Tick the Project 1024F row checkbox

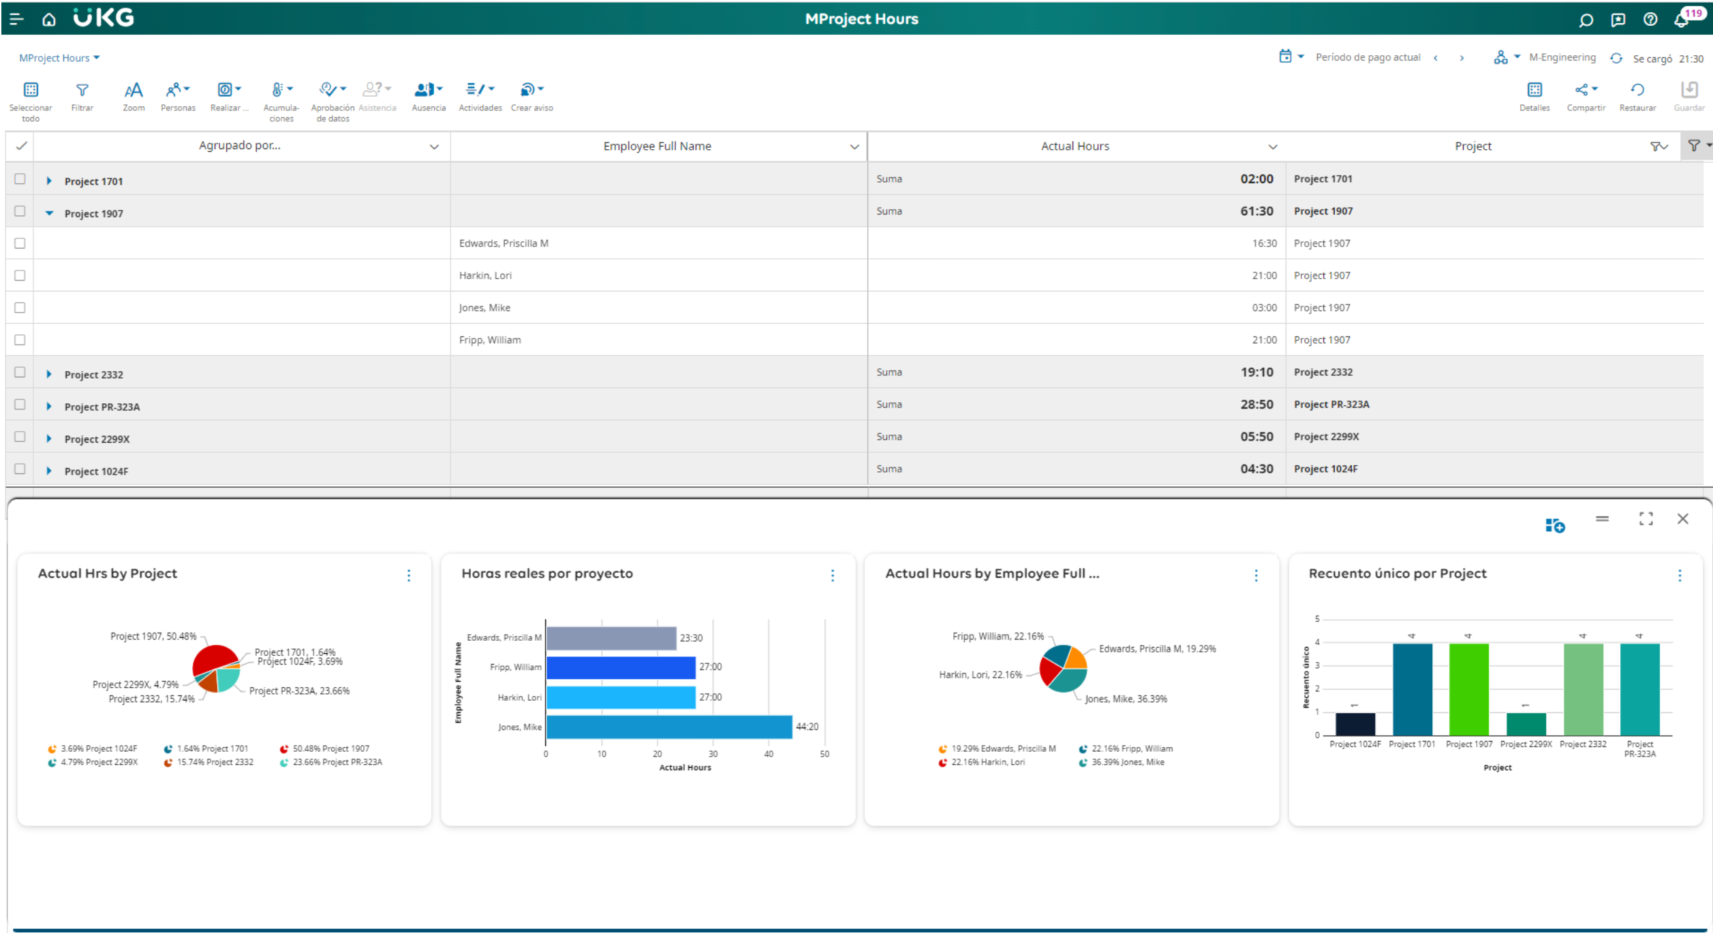[20, 469]
